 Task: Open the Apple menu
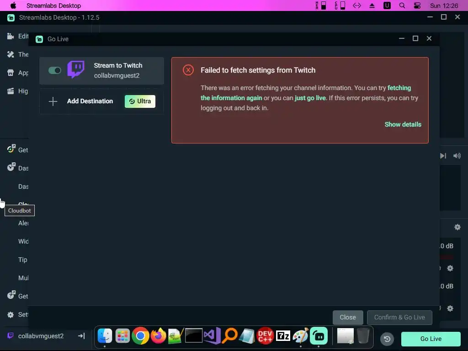point(13,5)
